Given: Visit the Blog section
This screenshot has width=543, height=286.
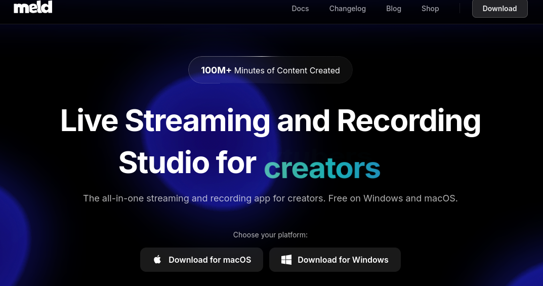Looking at the screenshot, I should coord(393,9).
